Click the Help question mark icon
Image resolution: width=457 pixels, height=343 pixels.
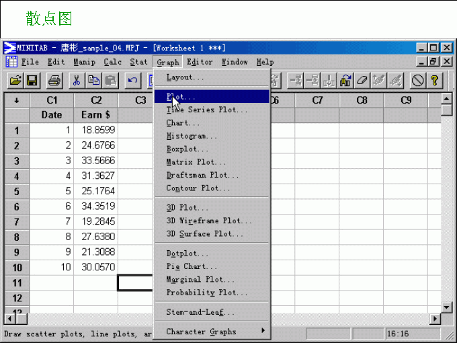pyautogui.click(x=435, y=81)
